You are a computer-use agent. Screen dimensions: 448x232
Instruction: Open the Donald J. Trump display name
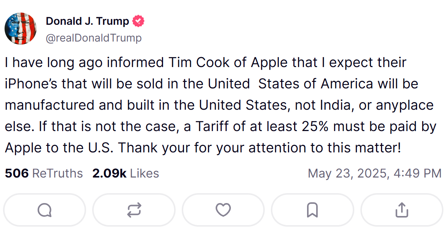[x=87, y=21]
